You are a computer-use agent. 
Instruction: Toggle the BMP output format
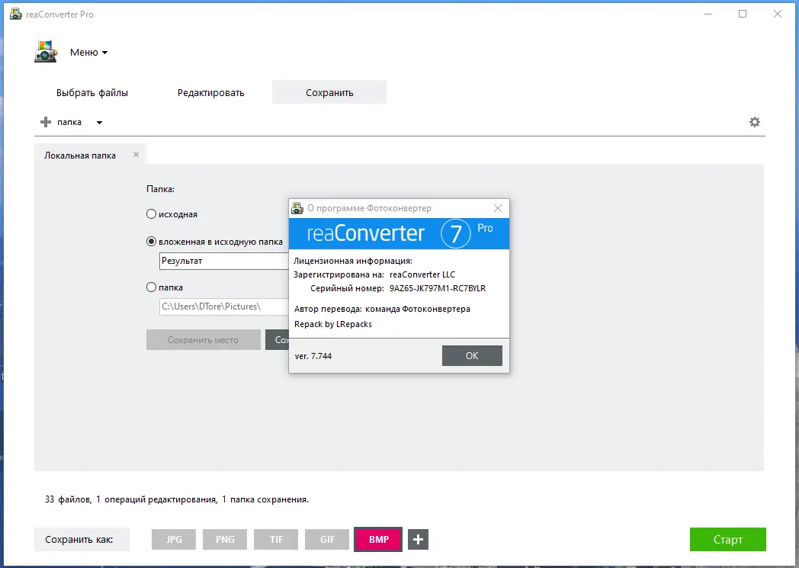click(379, 540)
